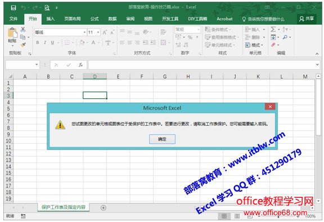Click the 共享 (Share) button

pyautogui.click(x=307, y=19)
